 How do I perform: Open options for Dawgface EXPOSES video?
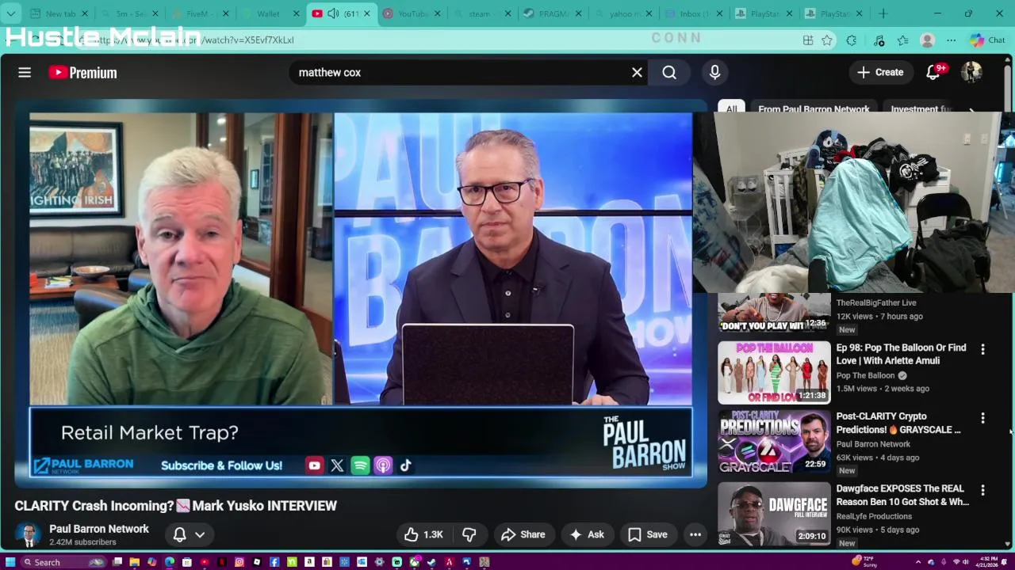982,491
